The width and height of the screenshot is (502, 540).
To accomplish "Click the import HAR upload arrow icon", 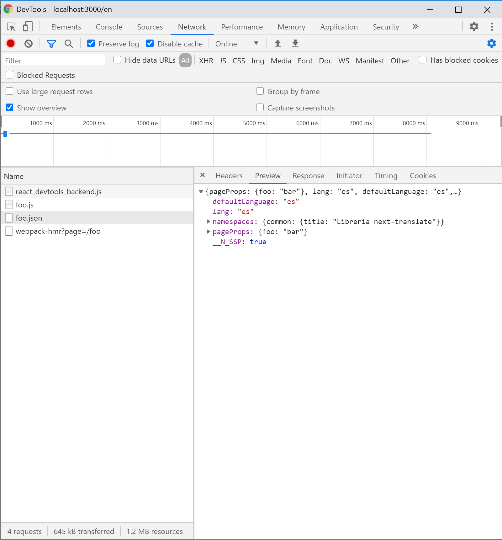I will point(278,43).
